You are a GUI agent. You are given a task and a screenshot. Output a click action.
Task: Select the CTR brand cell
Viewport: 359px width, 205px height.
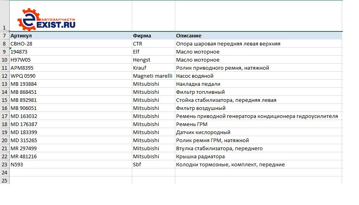tap(154, 44)
